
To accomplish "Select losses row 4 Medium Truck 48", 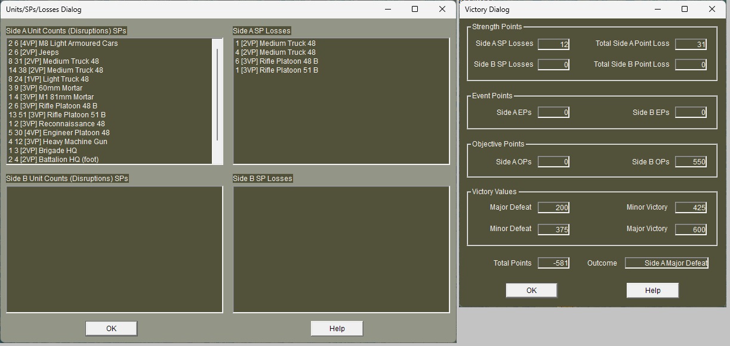I will coord(341,52).
